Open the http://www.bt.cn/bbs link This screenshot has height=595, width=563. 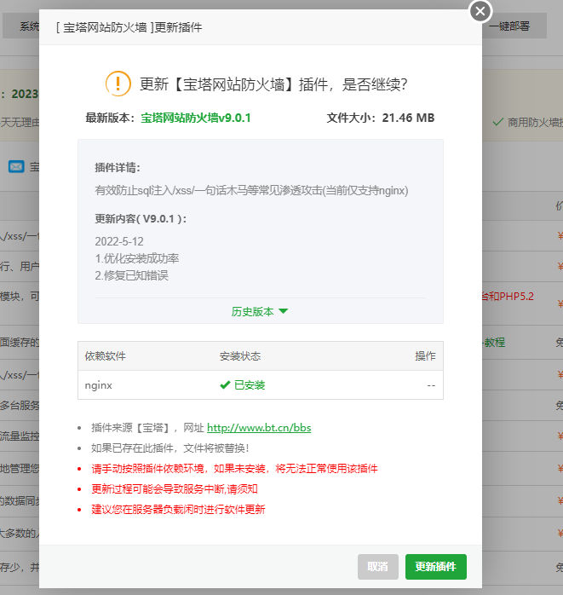point(259,428)
